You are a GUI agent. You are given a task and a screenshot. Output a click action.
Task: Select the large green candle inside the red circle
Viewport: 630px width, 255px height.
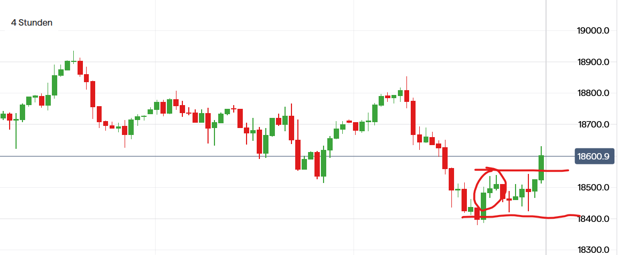click(483, 205)
